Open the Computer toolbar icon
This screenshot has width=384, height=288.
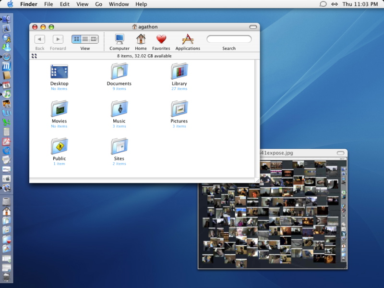point(119,39)
